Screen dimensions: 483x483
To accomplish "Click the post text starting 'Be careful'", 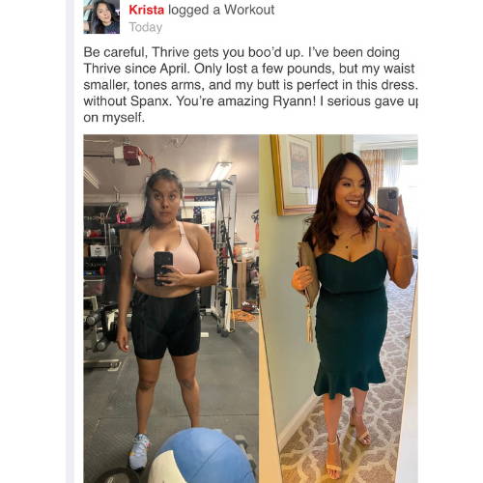I will pyautogui.click(x=250, y=85).
